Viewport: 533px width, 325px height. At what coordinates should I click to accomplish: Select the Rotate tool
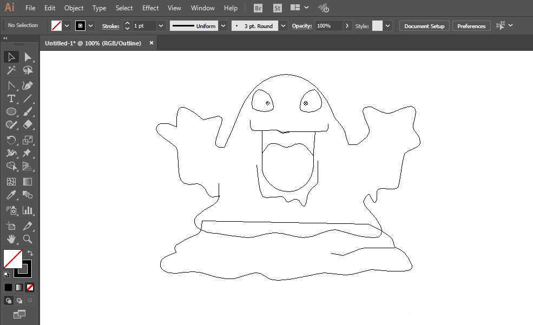tap(11, 140)
